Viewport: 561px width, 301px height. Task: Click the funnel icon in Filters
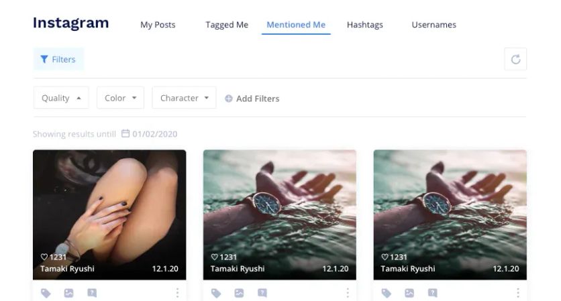(x=44, y=60)
